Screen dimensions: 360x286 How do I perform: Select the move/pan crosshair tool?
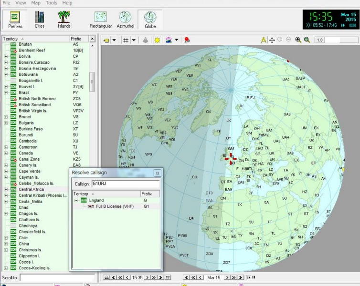(x=272, y=40)
